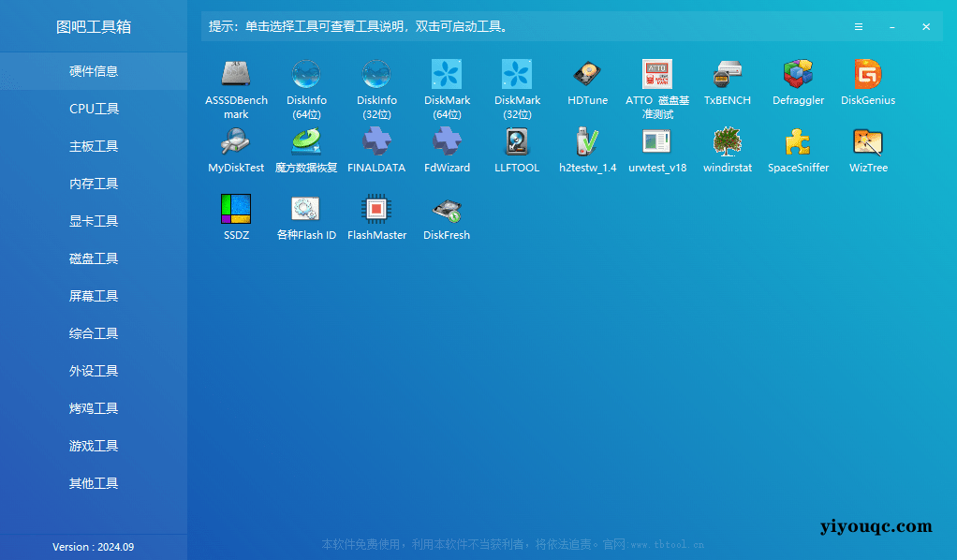The width and height of the screenshot is (957, 560).
Task: Open the windirstat tool
Action: (728, 150)
